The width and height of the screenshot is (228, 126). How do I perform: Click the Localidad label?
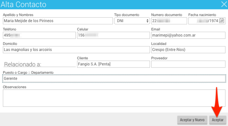tap(159, 44)
